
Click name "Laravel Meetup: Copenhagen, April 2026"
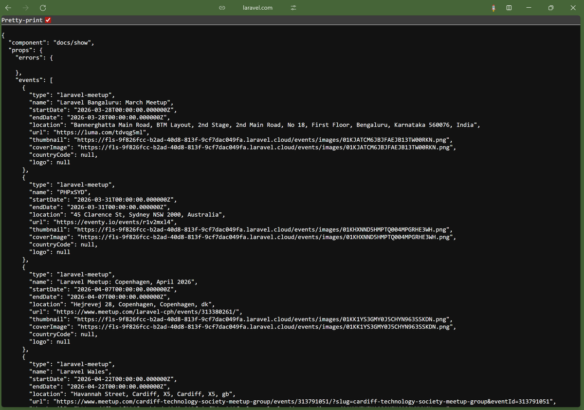(x=127, y=281)
